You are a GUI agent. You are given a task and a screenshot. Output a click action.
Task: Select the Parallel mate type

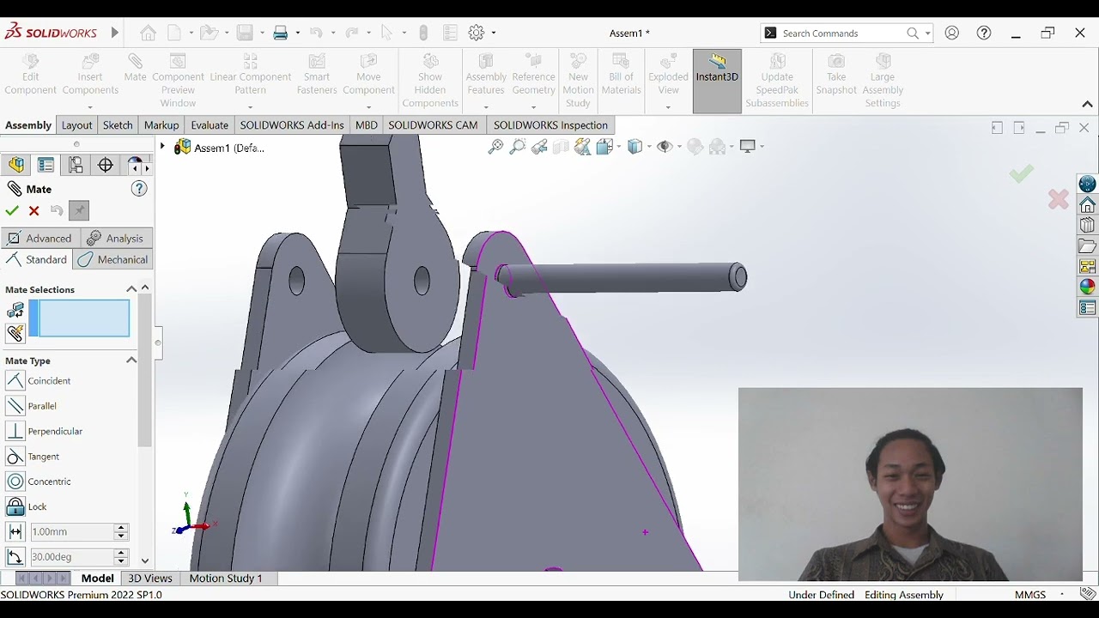(32, 405)
